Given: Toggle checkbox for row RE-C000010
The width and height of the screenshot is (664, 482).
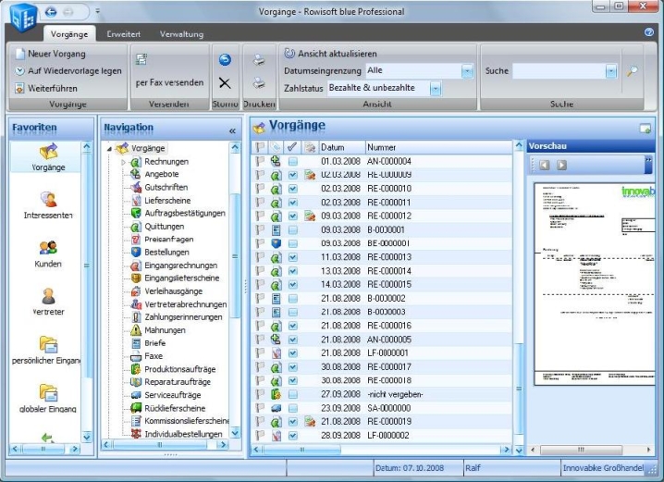Looking at the screenshot, I should click(292, 189).
